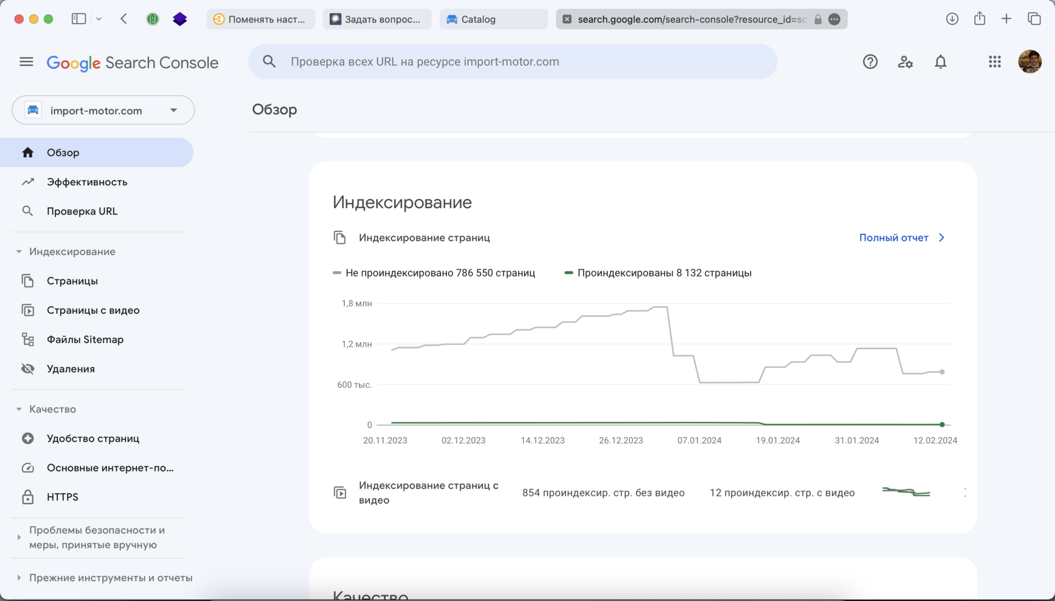Image resolution: width=1055 pixels, height=601 pixels.
Task: Toggle the Safari sidebar
Action: (79, 19)
